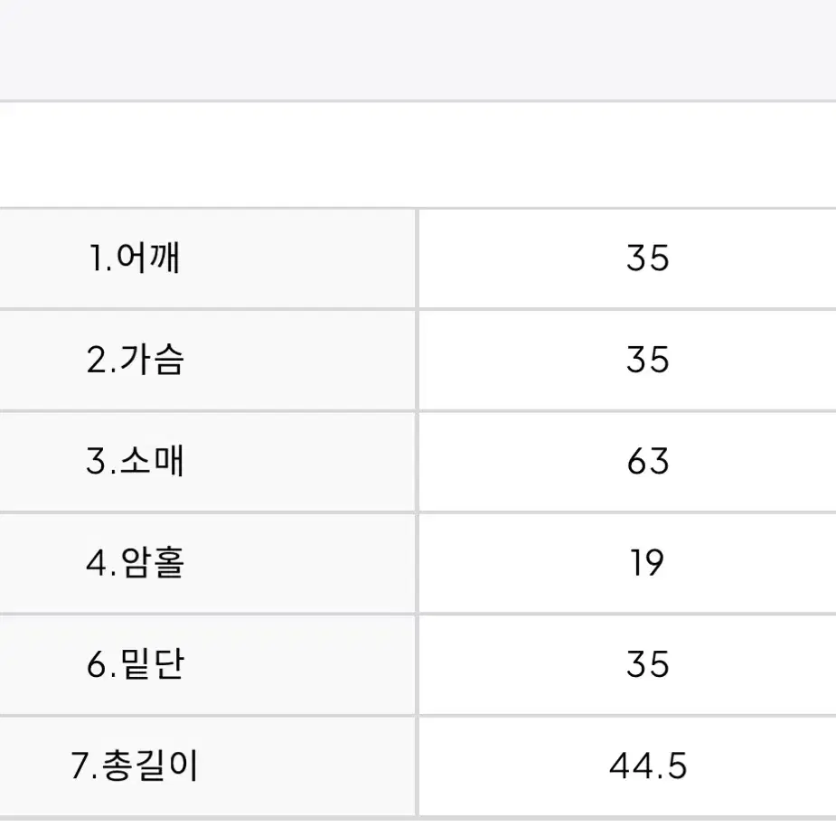Screen dimensions: 836x836
Task: Select the 4.암홀 row label
Action: click(136, 562)
